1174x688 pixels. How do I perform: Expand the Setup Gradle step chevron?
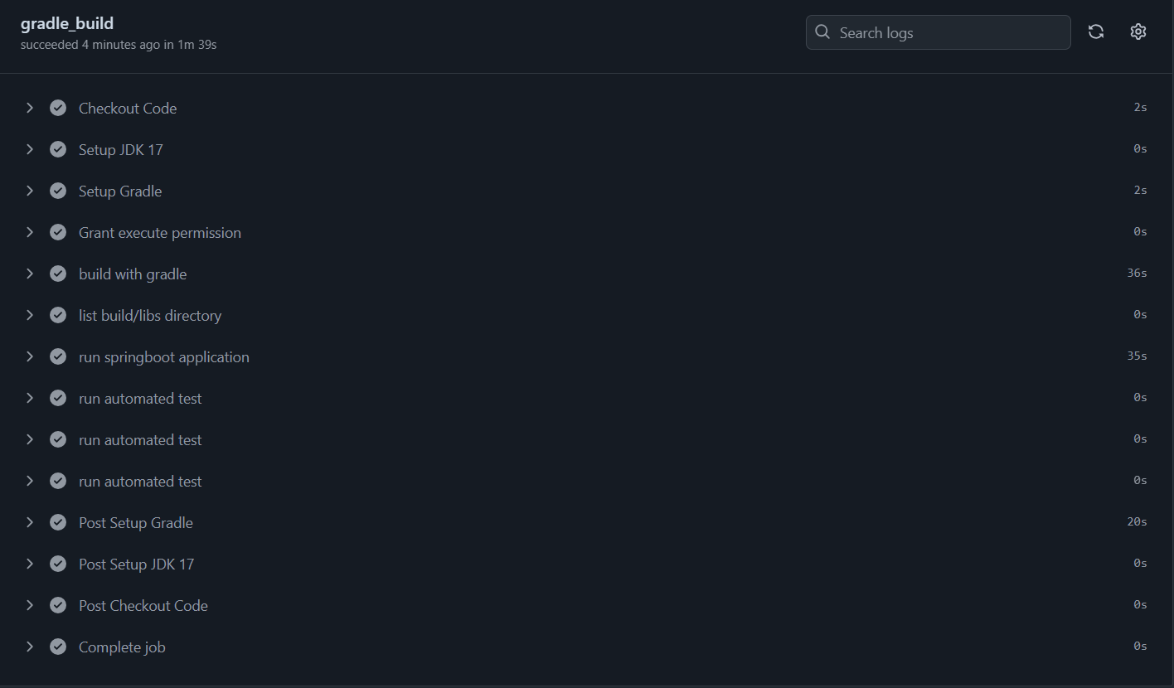(30, 191)
